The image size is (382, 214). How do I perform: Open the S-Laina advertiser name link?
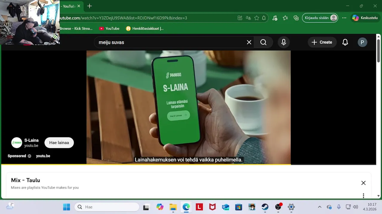(31, 140)
